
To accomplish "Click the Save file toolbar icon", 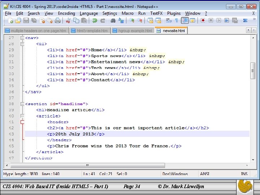I will (26, 21).
